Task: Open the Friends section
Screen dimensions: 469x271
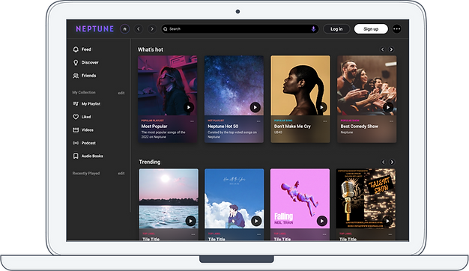Action: point(85,76)
